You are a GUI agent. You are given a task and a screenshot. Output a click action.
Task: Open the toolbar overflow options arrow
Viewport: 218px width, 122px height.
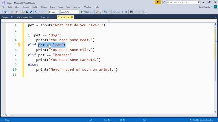(x=146, y=13)
